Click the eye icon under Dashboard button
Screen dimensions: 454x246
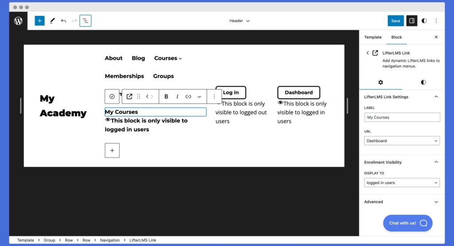(x=280, y=103)
